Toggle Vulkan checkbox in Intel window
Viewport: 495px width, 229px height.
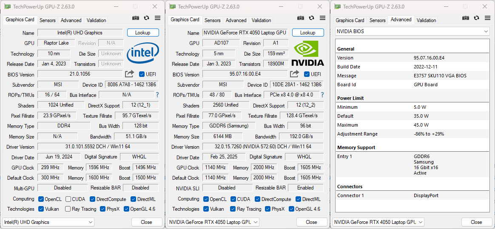tap(41, 209)
